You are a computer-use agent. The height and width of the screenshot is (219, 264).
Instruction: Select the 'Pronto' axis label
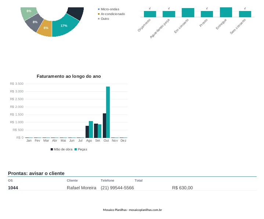pos(203,23)
